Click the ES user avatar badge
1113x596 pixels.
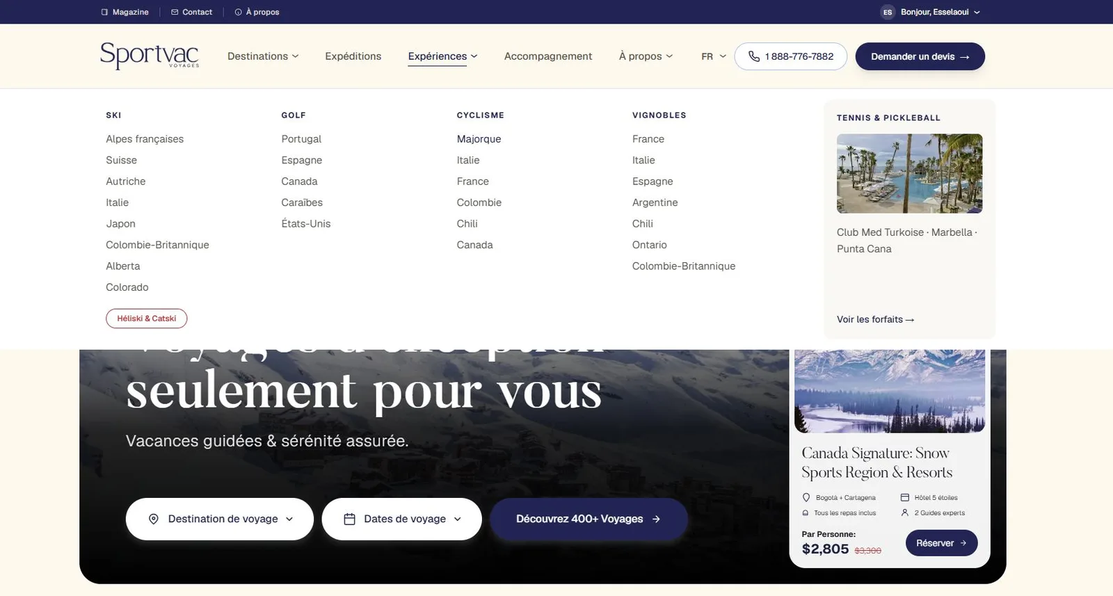pos(888,12)
